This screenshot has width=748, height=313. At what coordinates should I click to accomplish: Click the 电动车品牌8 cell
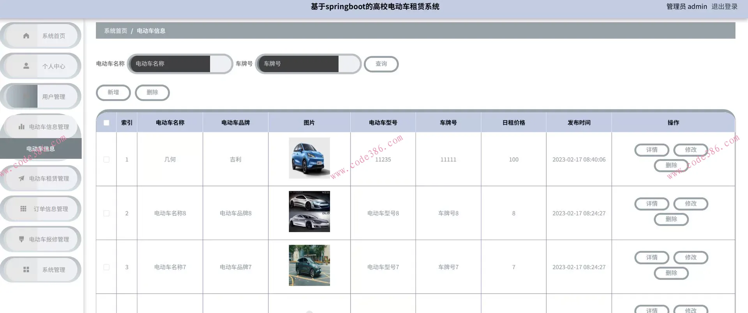tap(235, 213)
